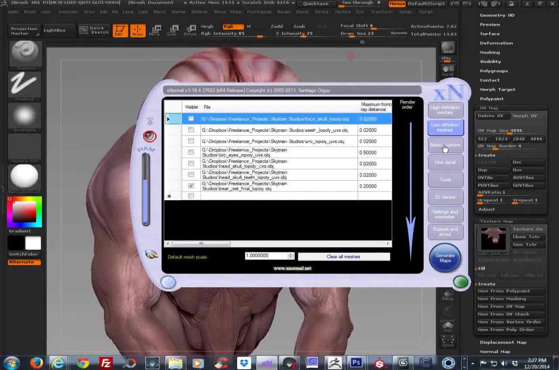
Task: Click the Xpose button on right shelf
Action: tap(447, 341)
